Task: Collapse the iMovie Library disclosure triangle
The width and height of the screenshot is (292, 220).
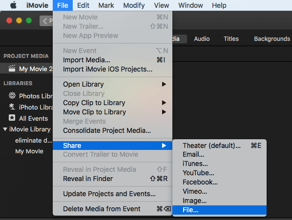Action: [x=5, y=129]
